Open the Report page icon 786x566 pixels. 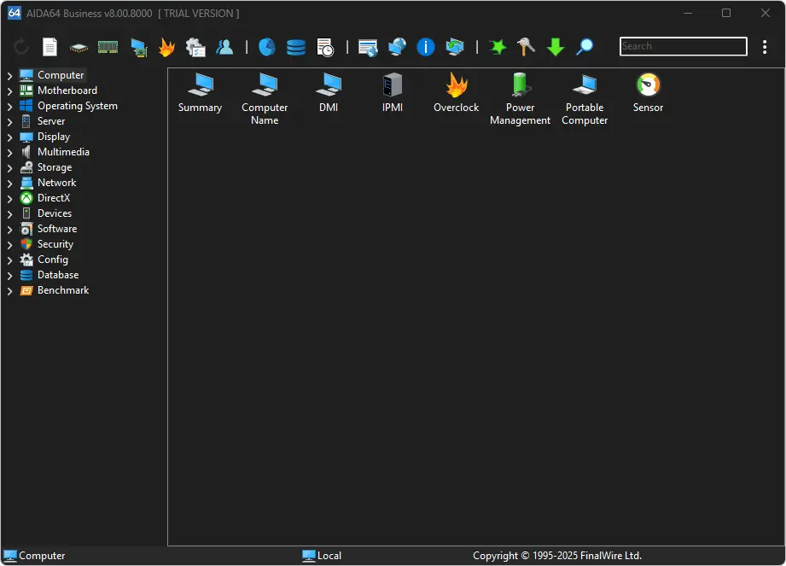coord(49,47)
